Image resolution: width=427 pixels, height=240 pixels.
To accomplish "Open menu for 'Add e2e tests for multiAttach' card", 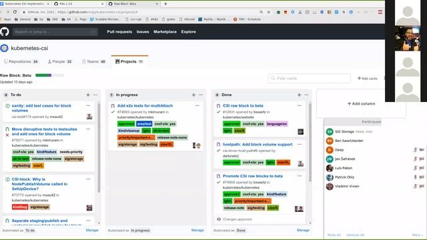I will 197,105.
